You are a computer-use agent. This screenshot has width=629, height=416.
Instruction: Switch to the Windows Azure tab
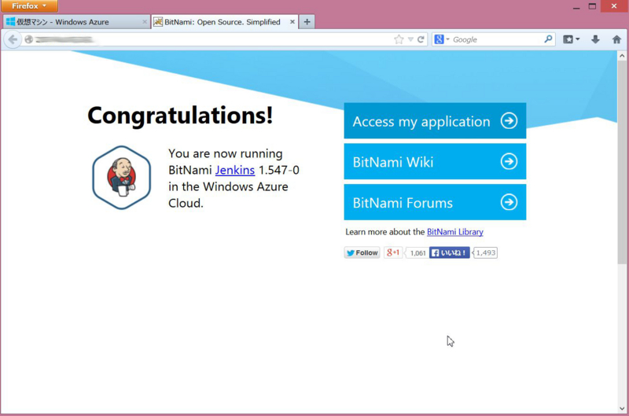[76, 22]
